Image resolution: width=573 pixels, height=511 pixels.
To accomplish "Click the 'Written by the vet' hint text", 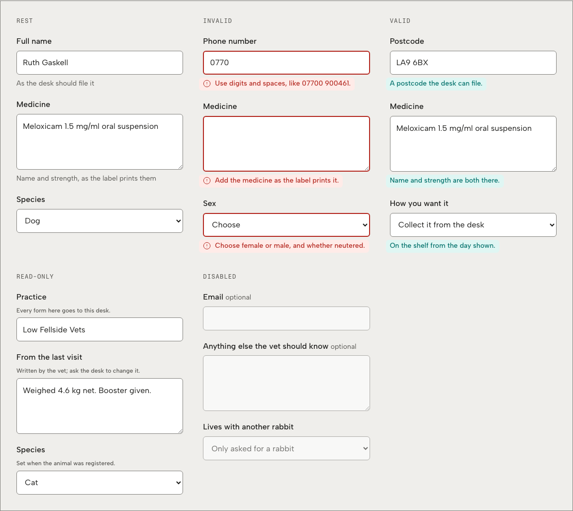I will click(78, 371).
